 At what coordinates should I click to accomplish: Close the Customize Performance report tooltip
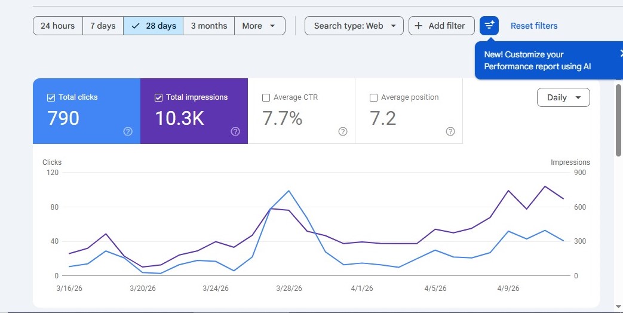pos(621,54)
